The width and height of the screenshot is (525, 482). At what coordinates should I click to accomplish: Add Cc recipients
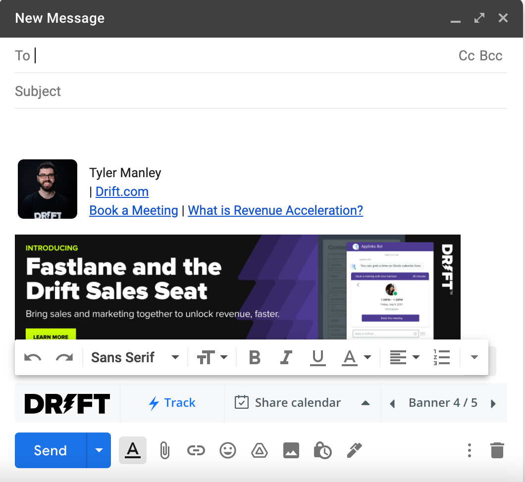click(467, 55)
